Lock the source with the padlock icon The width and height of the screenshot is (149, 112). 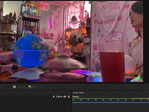coord(69,96)
